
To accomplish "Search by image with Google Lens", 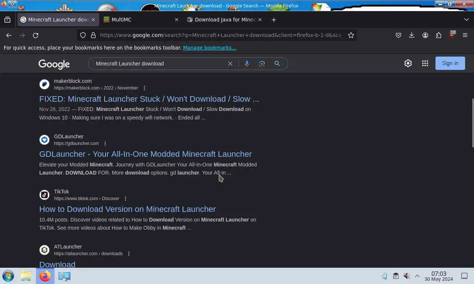I will tap(262, 64).
